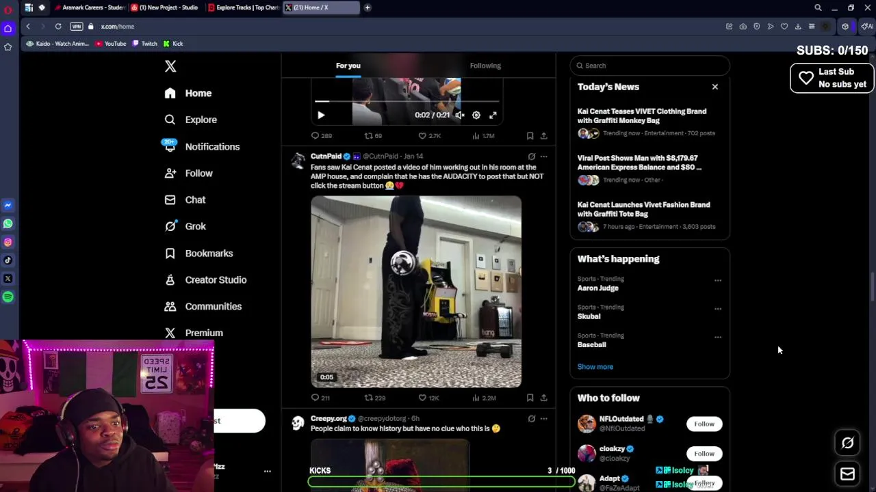876x492 pixels.
Task: Unmute the top video
Action: pyautogui.click(x=460, y=115)
